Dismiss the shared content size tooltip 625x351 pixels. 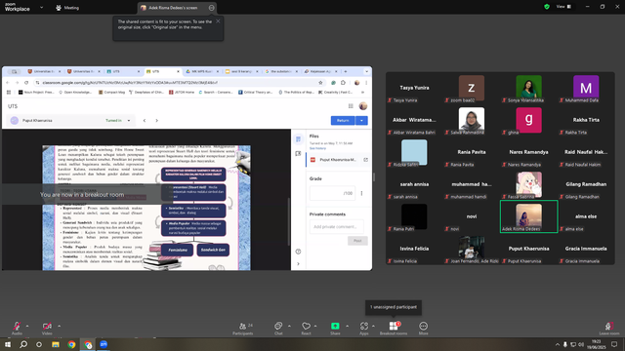click(x=218, y=21)
